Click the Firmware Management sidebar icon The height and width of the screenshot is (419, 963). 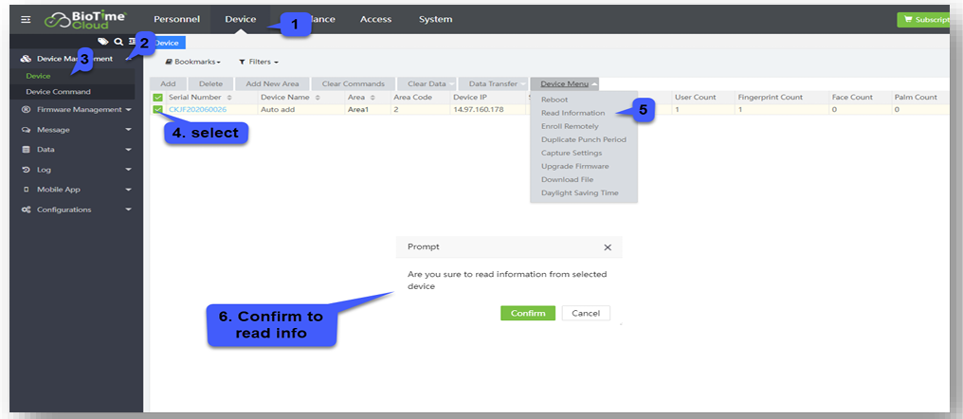coord(27,110)
